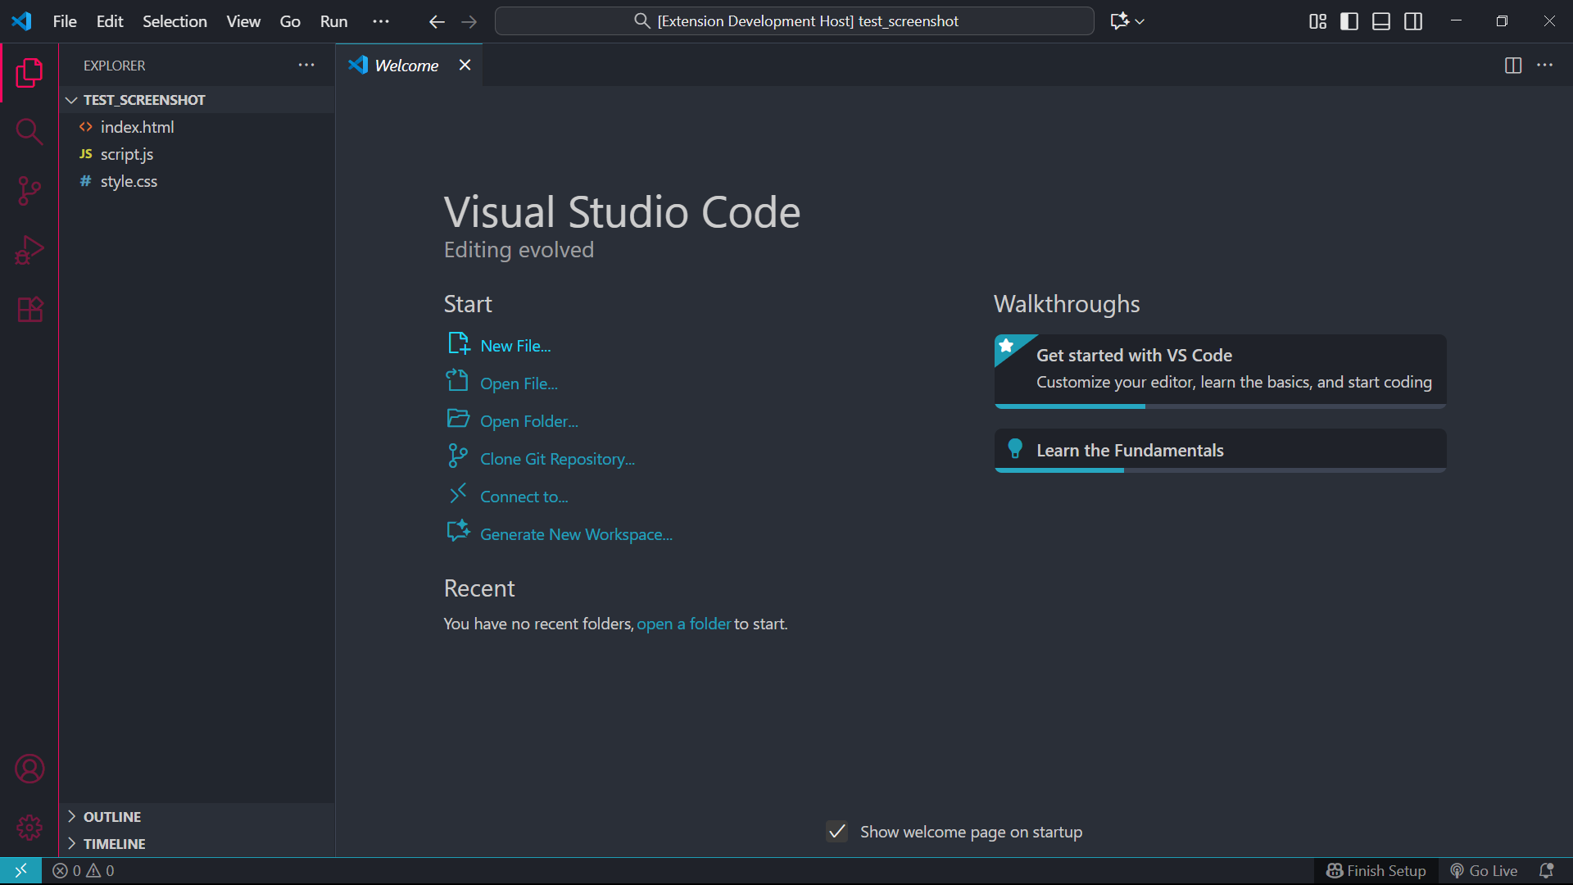This screenshot has height=885, width=1573.
Task: Open Accounts menu icon
Action: coord(29,769)
